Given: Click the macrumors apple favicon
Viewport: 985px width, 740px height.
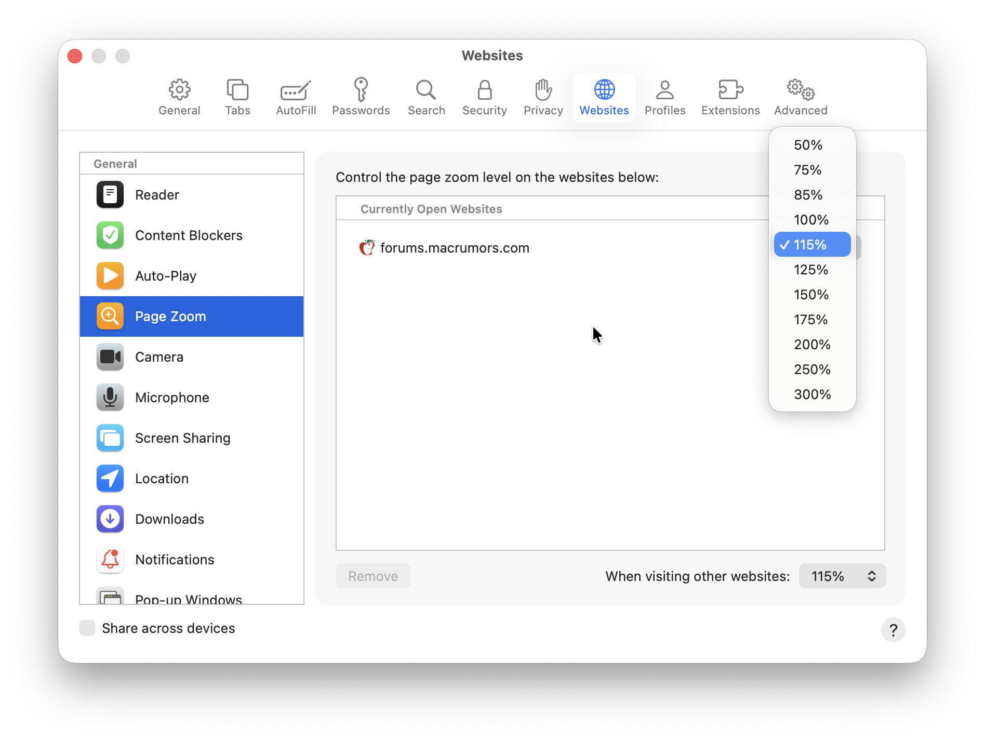Looking at the screenshot, I should (367, 247).
